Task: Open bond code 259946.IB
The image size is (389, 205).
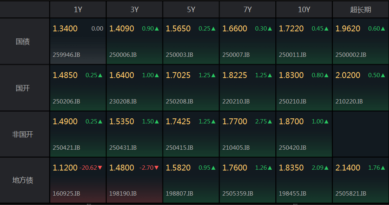Action: (66, 54)
